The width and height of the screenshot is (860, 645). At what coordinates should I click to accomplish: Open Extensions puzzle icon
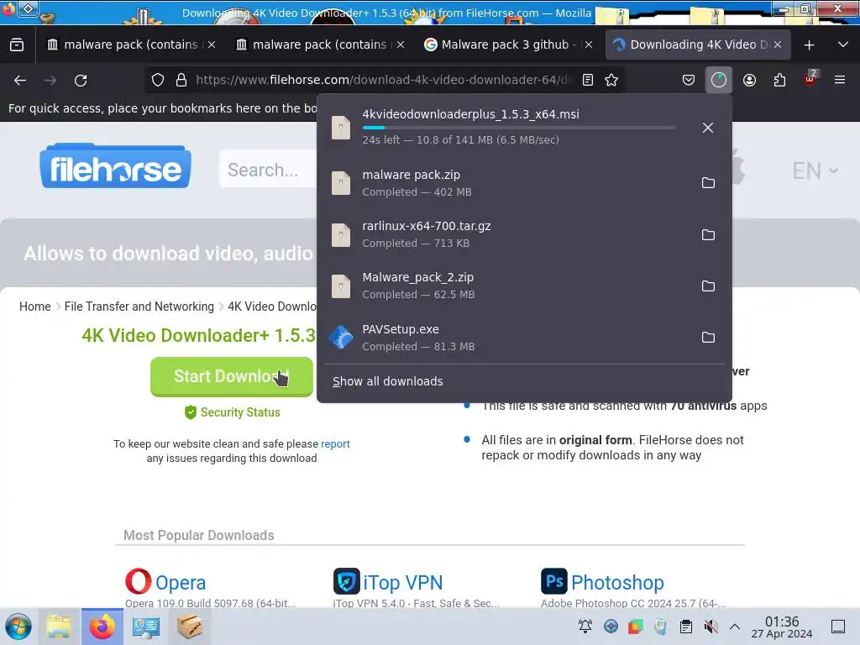click(x=779, y=80)
